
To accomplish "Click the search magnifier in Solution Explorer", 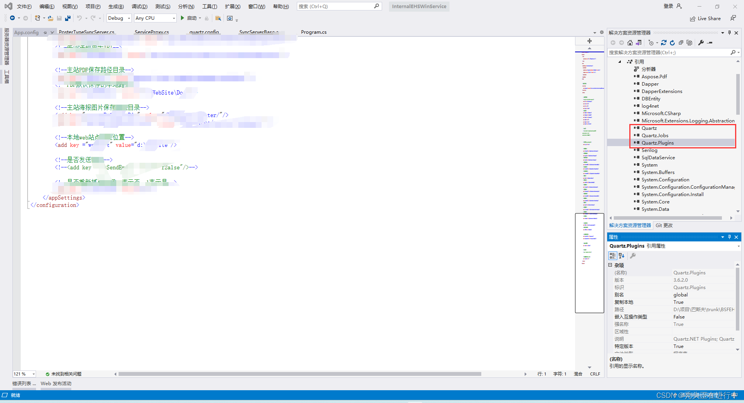I will (733, 52).
